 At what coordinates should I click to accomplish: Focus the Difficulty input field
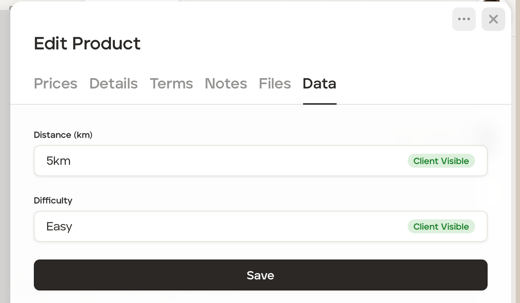[x=221, y=226]
